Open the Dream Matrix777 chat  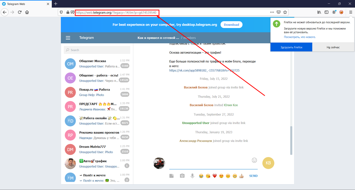97,149
